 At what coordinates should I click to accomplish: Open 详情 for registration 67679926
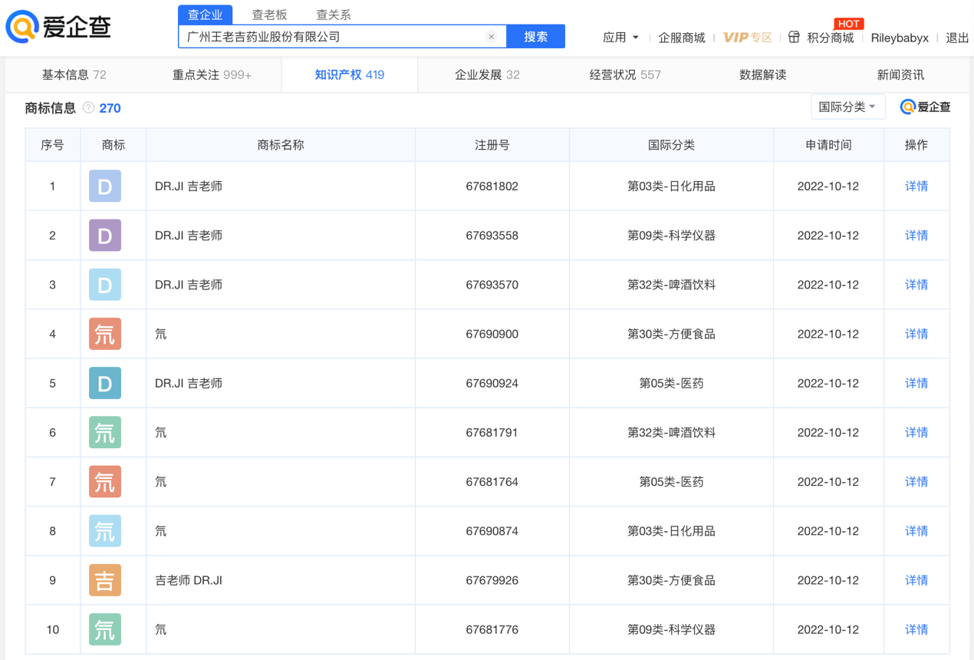click(916, 580)
